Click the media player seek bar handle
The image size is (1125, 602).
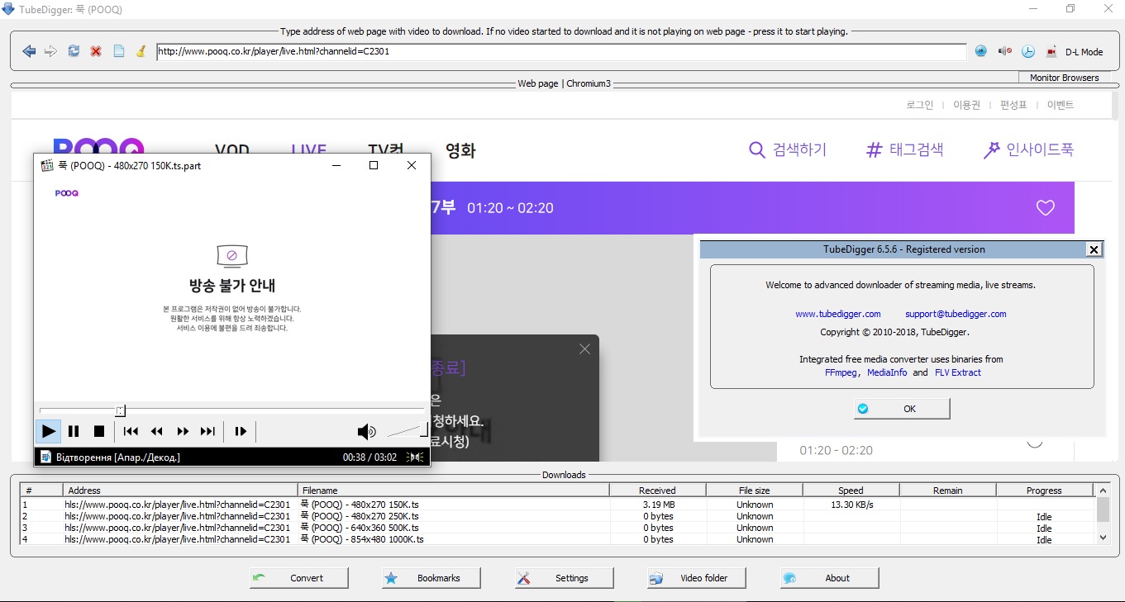click(x=120, y=410)
